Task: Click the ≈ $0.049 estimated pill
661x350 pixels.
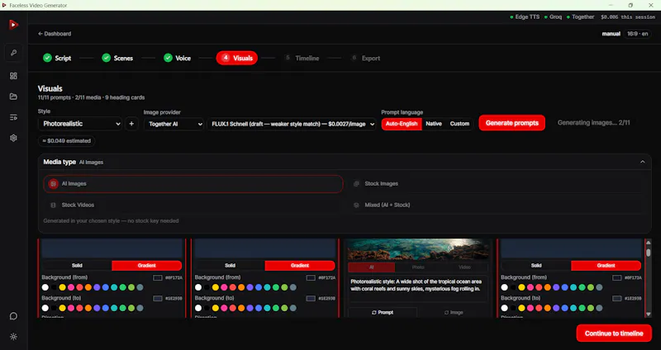Action: click(x=67, y=140)
